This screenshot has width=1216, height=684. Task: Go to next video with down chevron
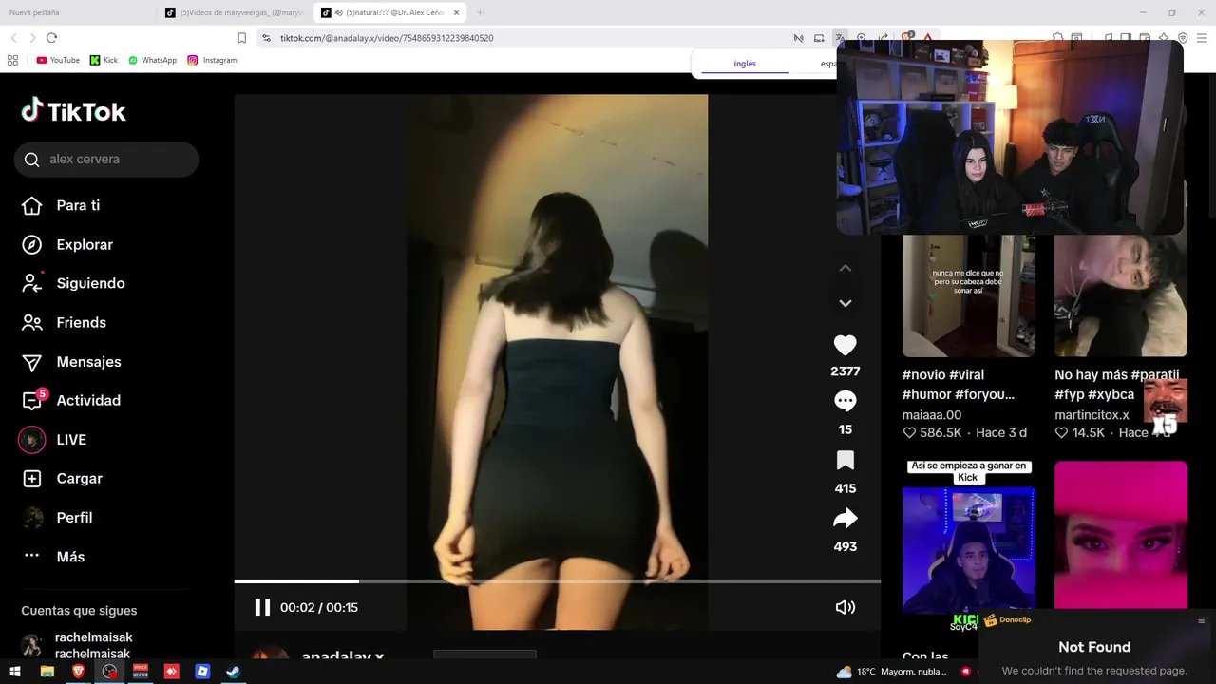tap(845, 303)
